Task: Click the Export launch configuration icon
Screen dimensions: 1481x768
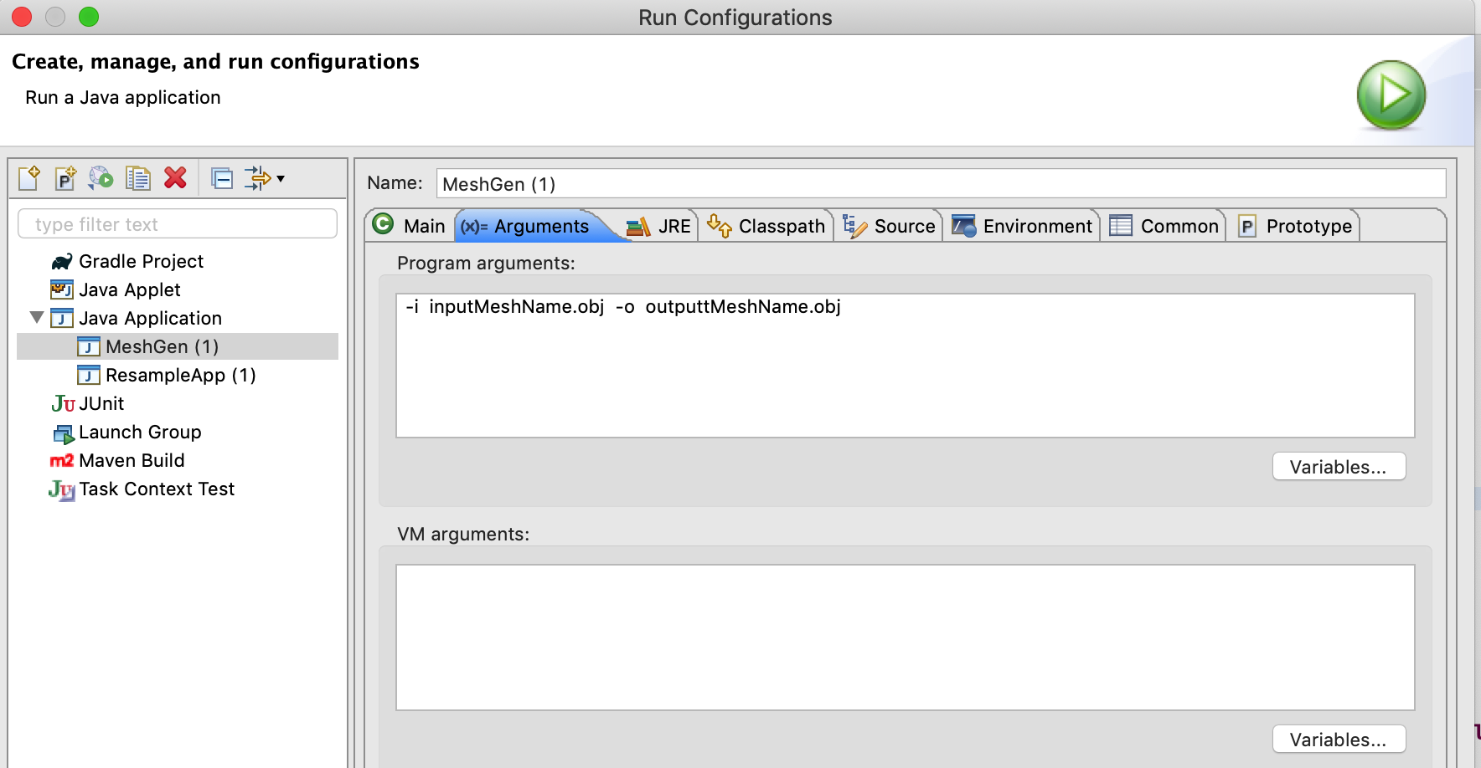Action: click(x=101, y=178)
